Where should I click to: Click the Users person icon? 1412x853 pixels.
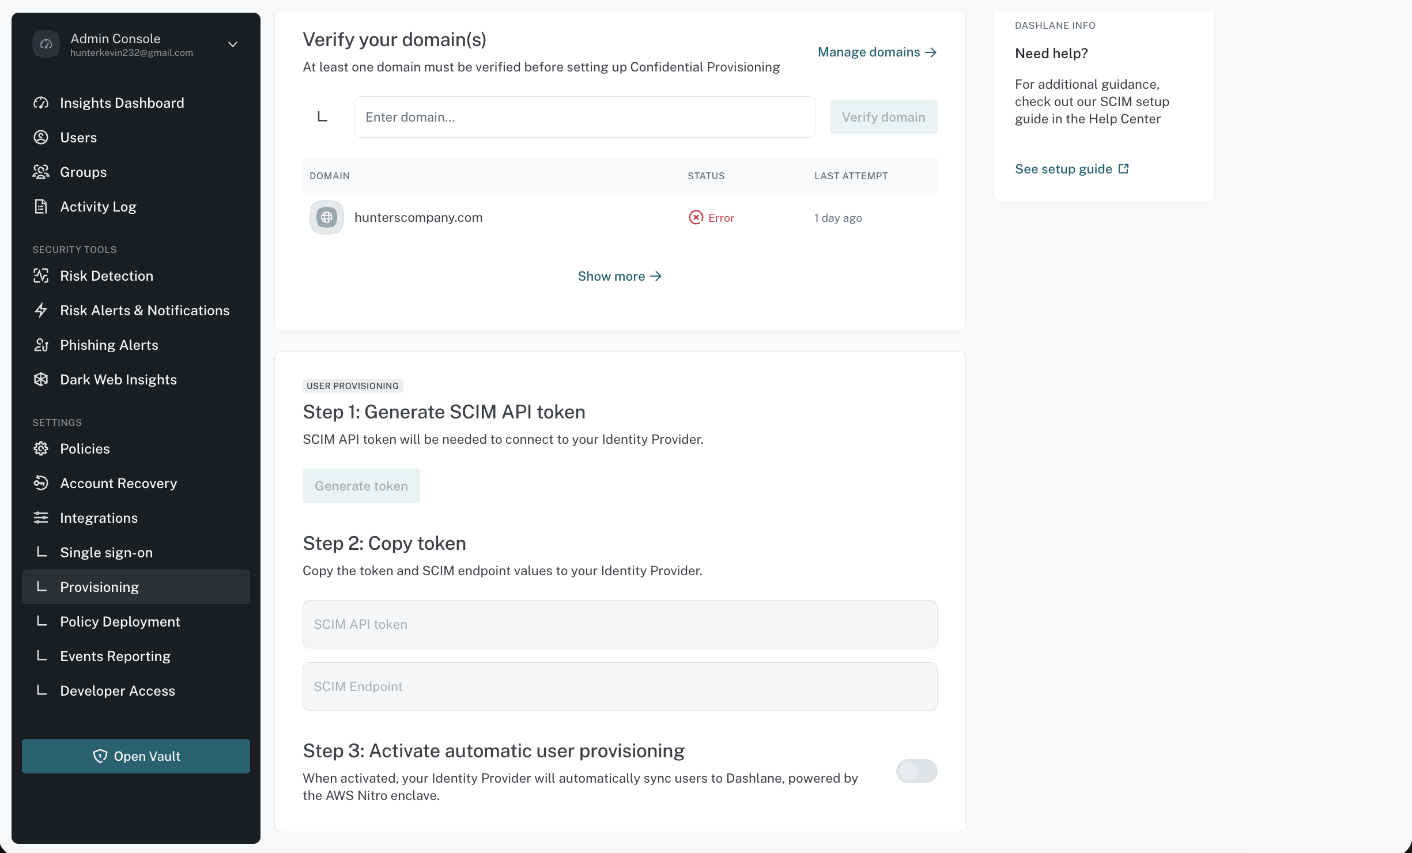41,137
